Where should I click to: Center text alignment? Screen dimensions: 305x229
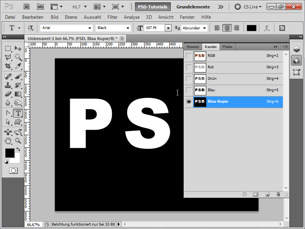tap(227, 28)
